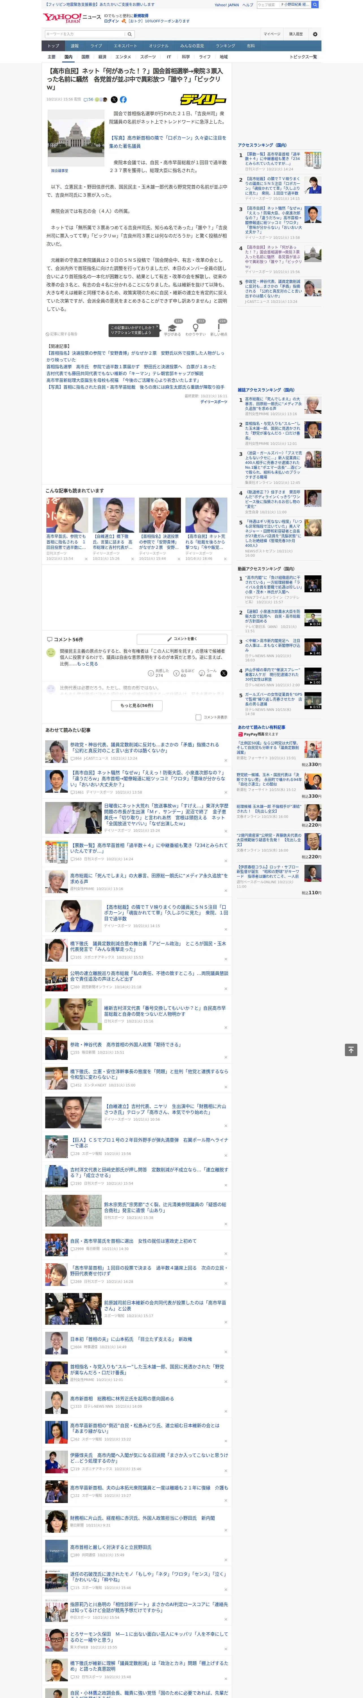The image size is (363, 1698).
Task: Select the ライブ tab in main navigation
Action: point(96,46)
